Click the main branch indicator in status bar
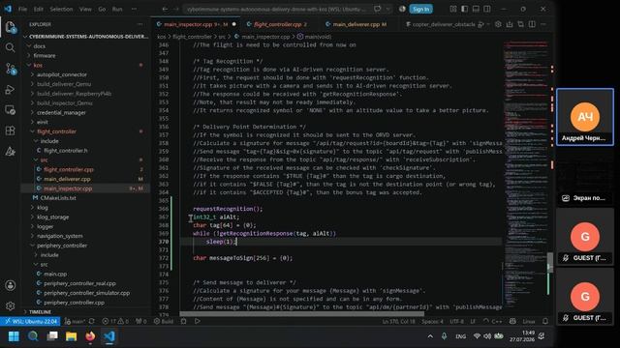This screenshot has width=620, height=348. [x=75, y=321]
